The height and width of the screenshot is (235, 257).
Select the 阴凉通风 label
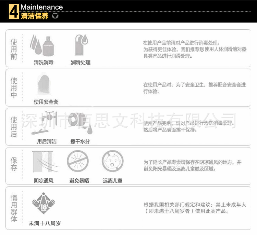pos(44,181)
